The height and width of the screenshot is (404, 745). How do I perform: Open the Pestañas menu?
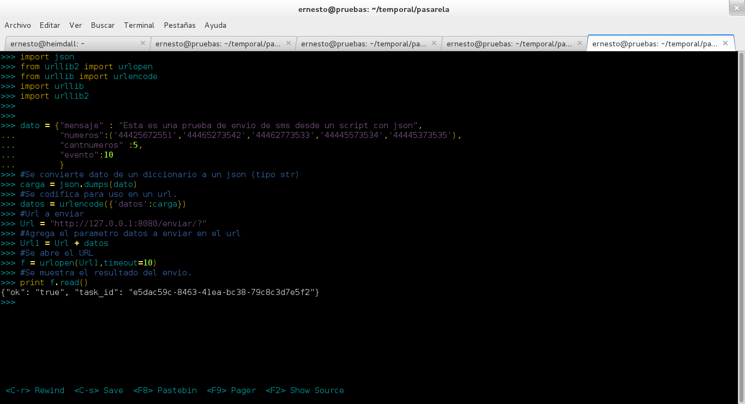179,25
